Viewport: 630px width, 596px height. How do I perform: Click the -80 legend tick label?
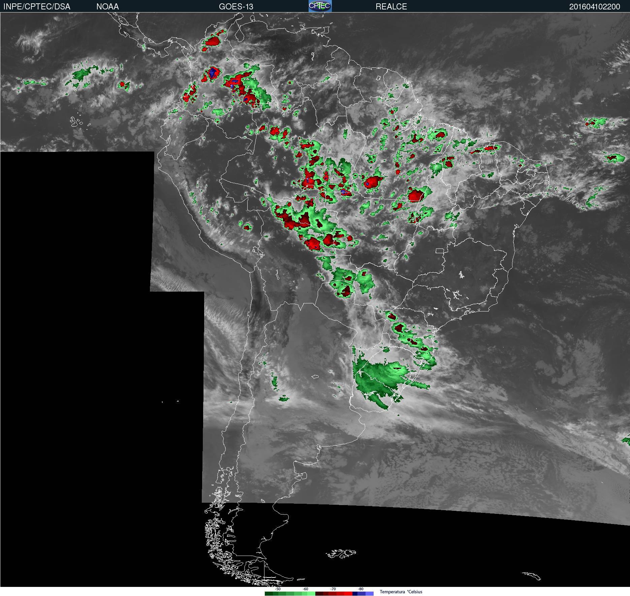point(360,589)
